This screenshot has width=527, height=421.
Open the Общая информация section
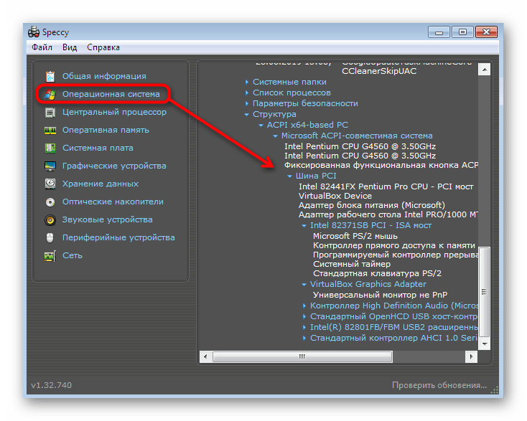pyautogui.click(x=104, y=76)
